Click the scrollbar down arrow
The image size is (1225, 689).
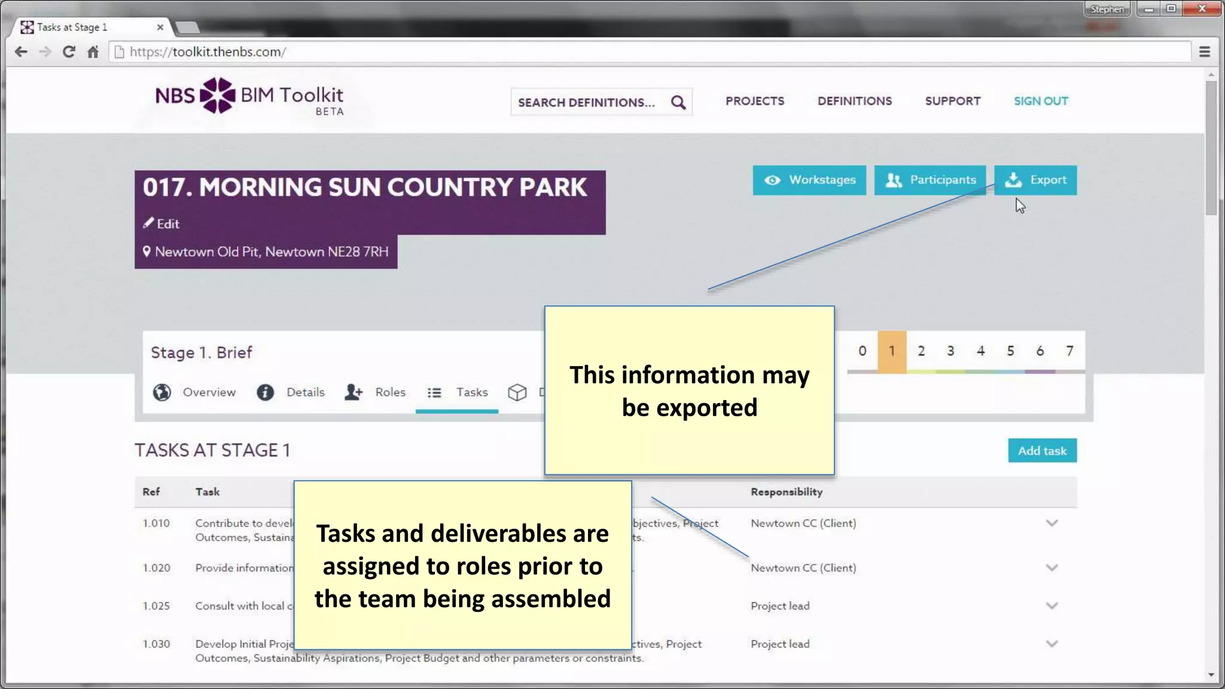[x=1211, y=675]
